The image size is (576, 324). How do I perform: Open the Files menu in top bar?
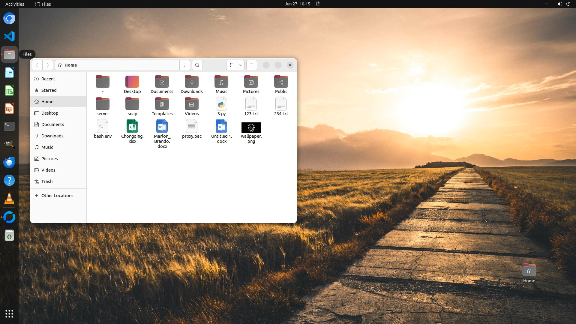43,4
